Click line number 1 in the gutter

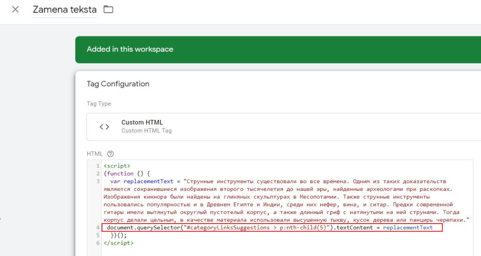click(x=98, y=166)
